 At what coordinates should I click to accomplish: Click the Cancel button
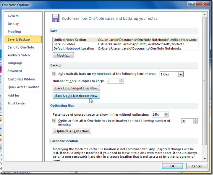[x=197, y=166]
